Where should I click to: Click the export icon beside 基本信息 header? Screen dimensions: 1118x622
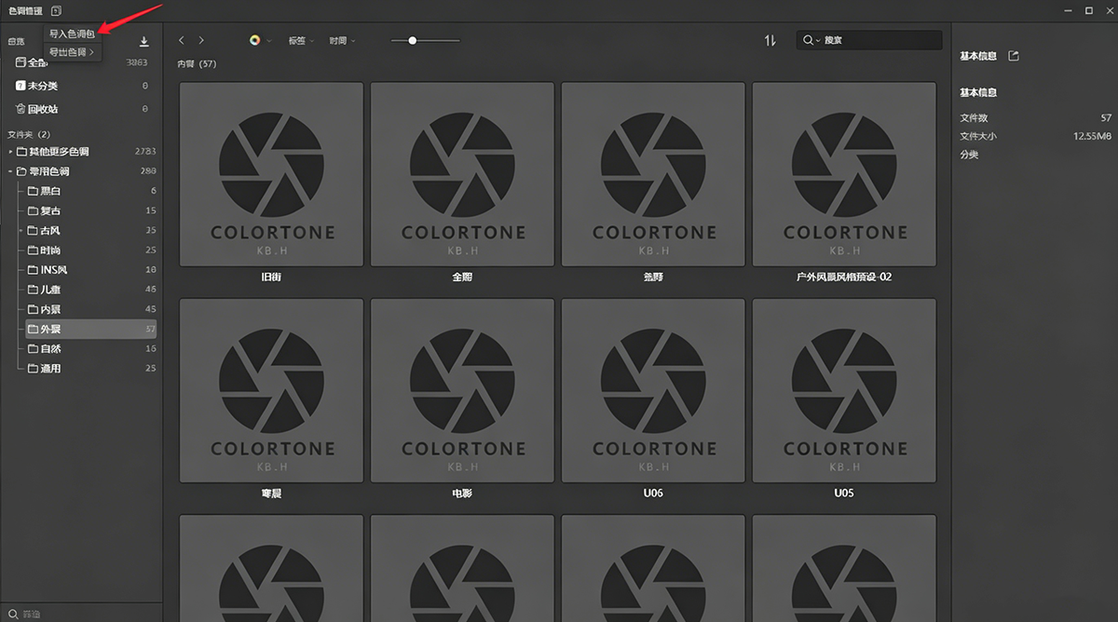pyautogui.click(x=1014, y=56)
